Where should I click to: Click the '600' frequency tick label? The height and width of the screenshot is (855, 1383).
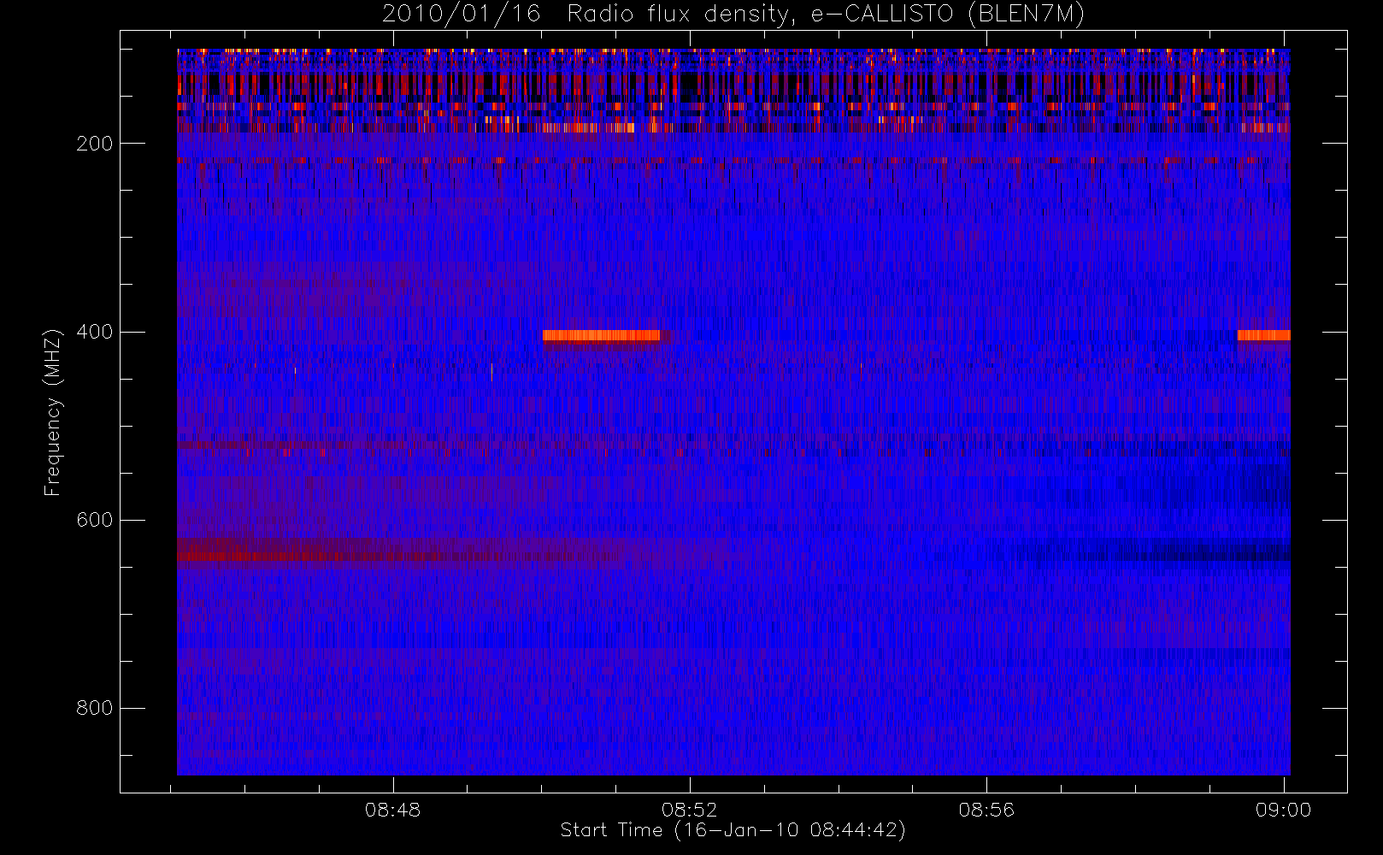(x=95, y=520)
